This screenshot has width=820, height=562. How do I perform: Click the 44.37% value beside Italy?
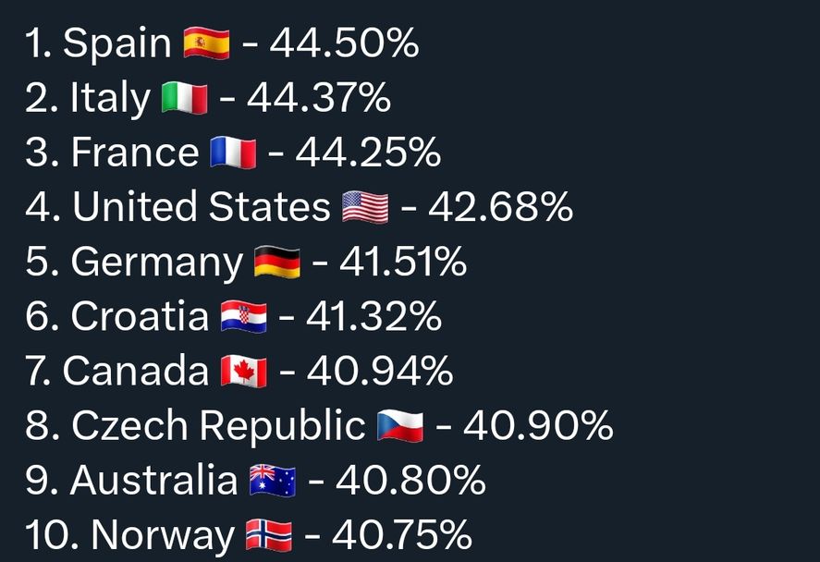319,98
